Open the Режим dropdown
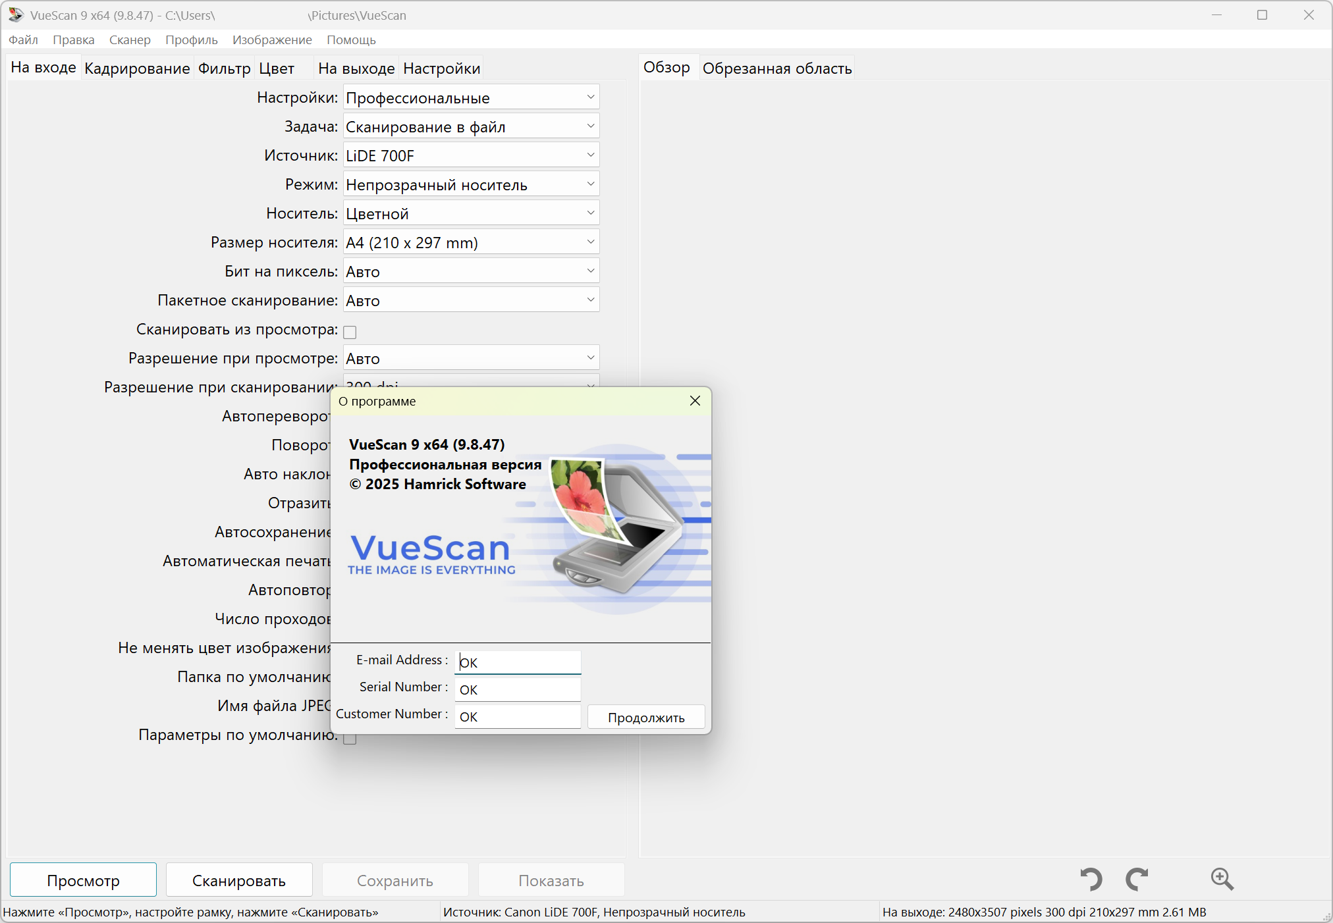1333x923 pixels. tap(471, 184)
